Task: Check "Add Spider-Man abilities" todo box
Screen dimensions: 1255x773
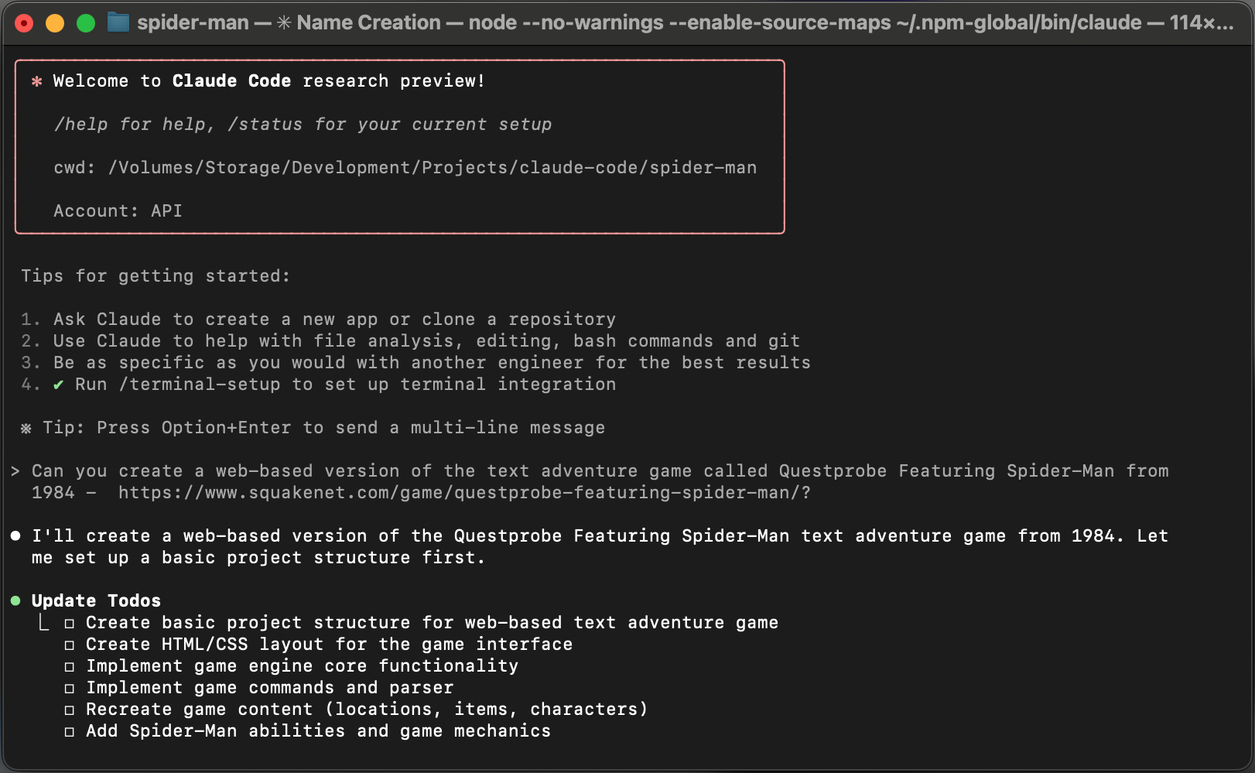Action: [70, 732]
